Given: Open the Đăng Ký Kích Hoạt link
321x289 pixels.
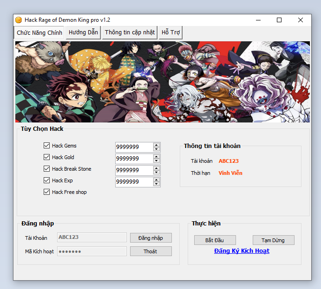Looking at the screenshot, I should point(242,251).
